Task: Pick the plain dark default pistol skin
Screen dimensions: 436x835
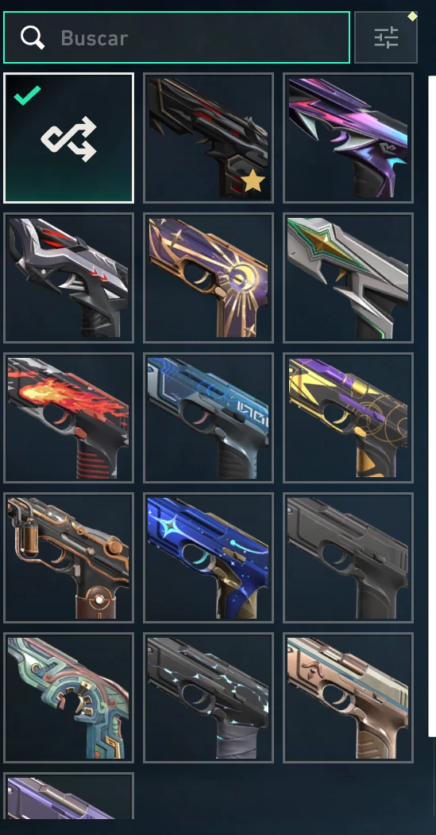Action: tap(349, 557)
